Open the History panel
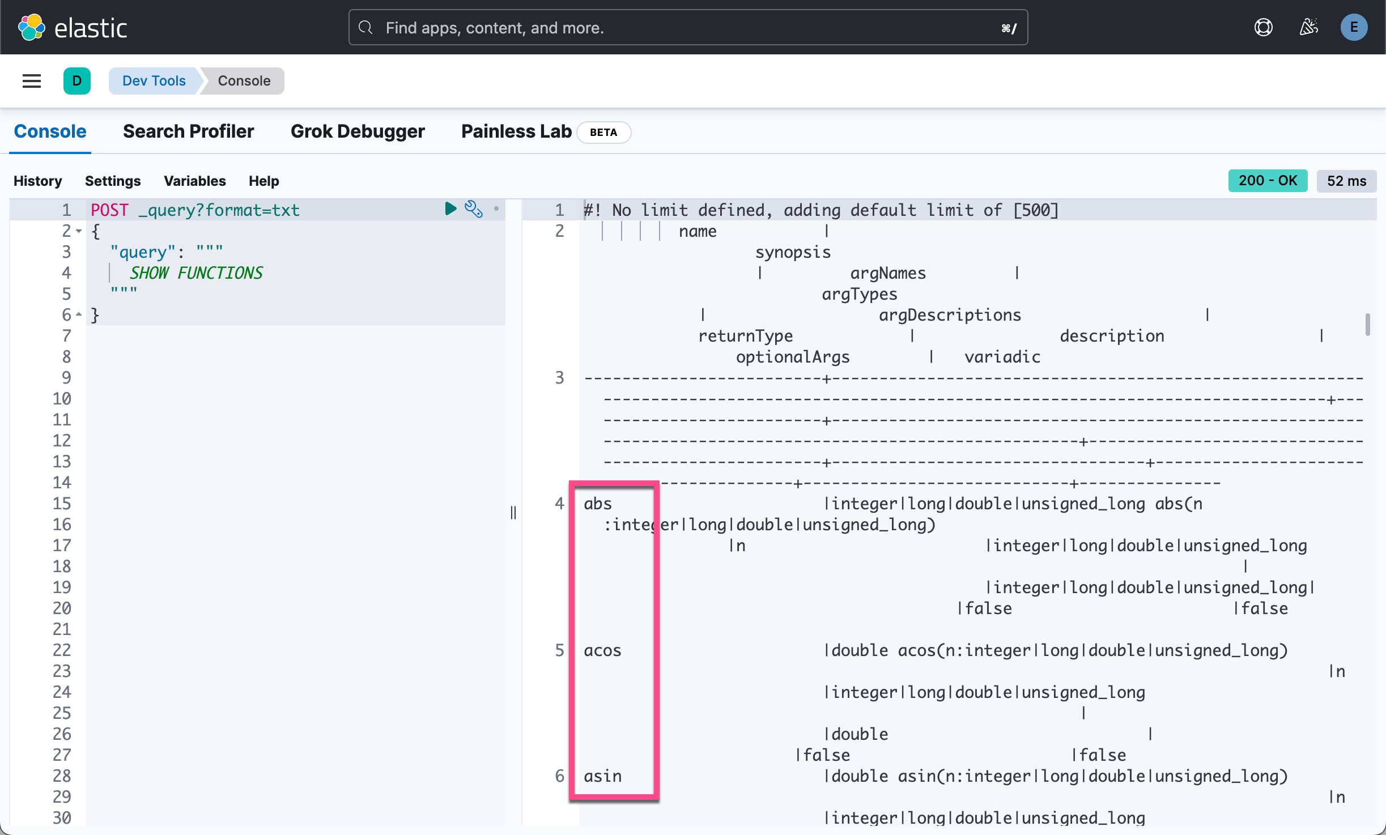The height and width of the screenshot is (835, 1386). coord(37,181)
